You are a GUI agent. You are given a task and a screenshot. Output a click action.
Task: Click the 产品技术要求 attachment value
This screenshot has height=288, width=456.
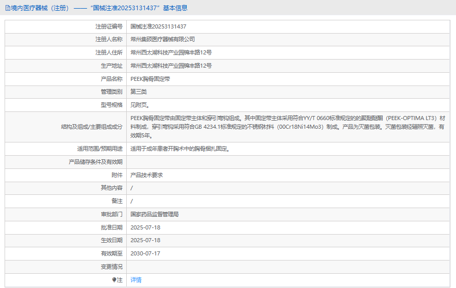pyautogui.click(x=147, y=175)
